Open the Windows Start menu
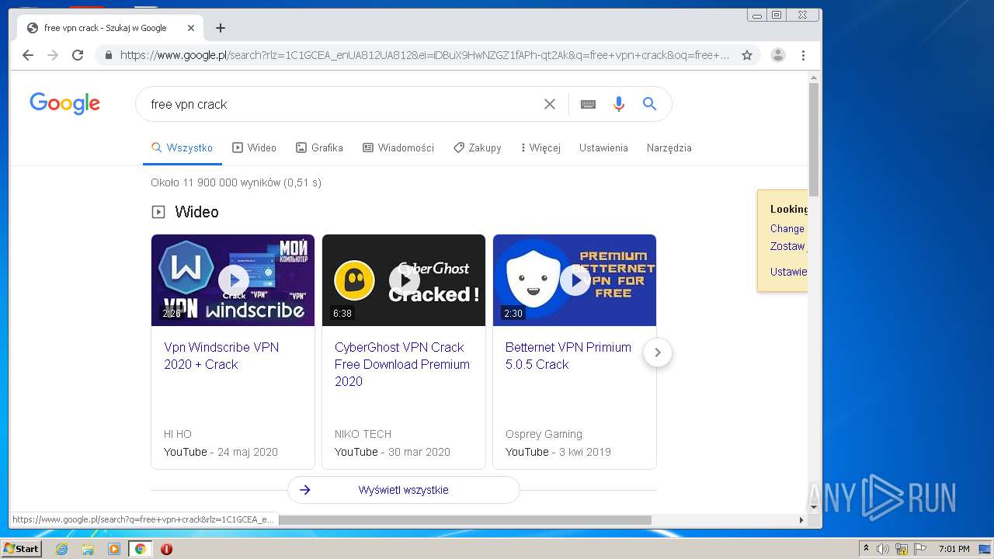994x559 pixels. (x=21, y=549)
